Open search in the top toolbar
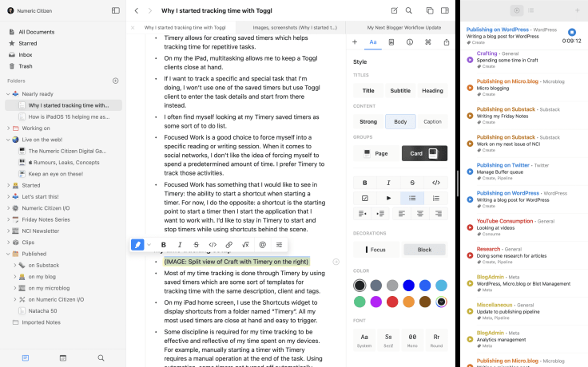The image size is (588, 367). 409,10
